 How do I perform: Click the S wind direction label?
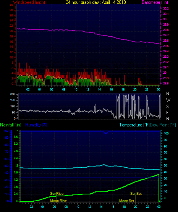[167, 107]
